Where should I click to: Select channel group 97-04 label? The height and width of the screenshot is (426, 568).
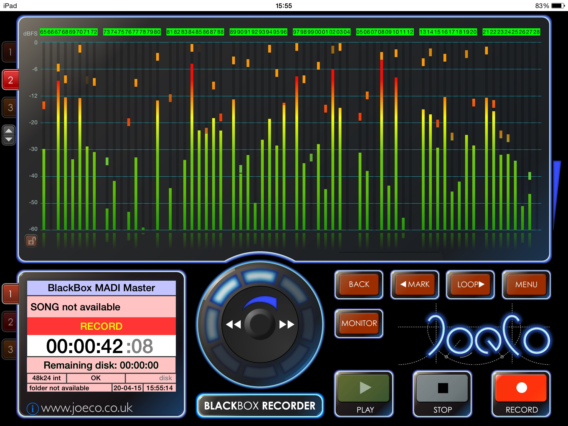[x=322, y=32]
